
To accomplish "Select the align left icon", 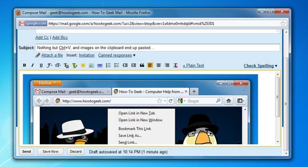I will [x=150, y=65].
